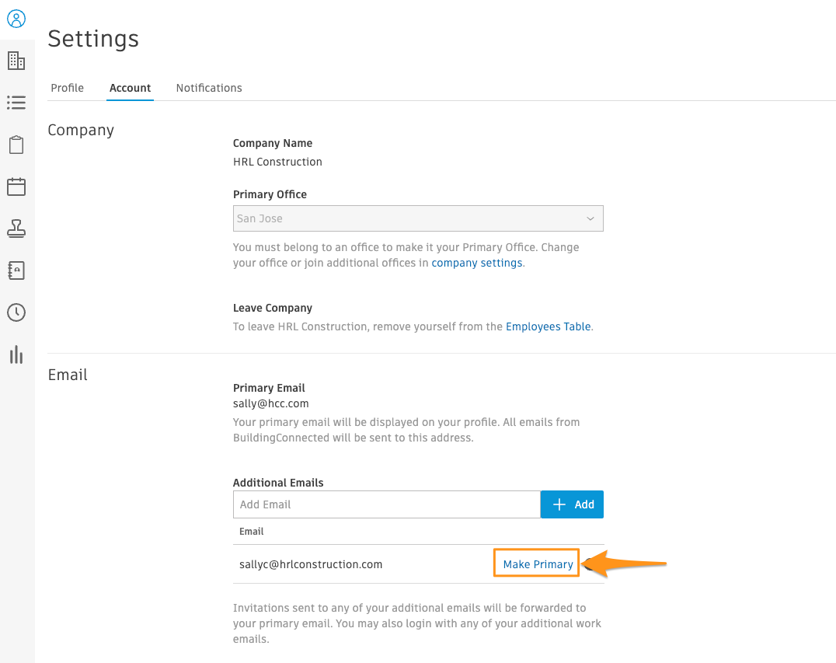Click the chevron arrow in San Jose field
836x663 pixels.
coord(590,219)
